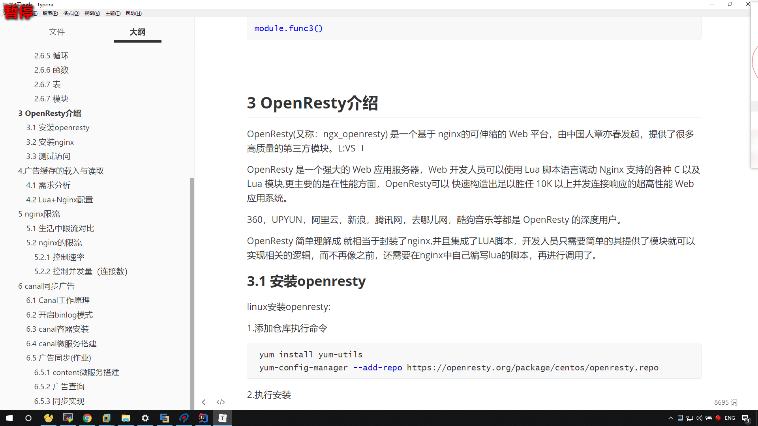Go to outline item 6.5.1 content微服务搭建
Screen dimensions: 758x426
coord(77,372)
